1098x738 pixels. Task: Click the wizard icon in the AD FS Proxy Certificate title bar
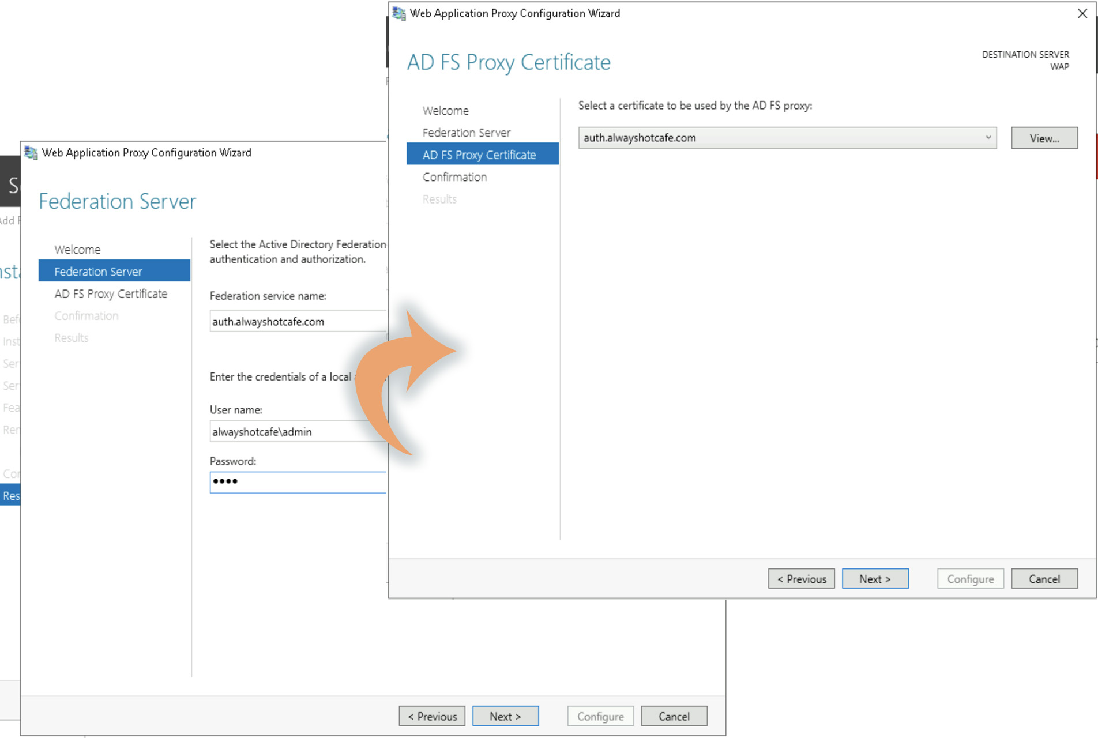tap(398, 13)
